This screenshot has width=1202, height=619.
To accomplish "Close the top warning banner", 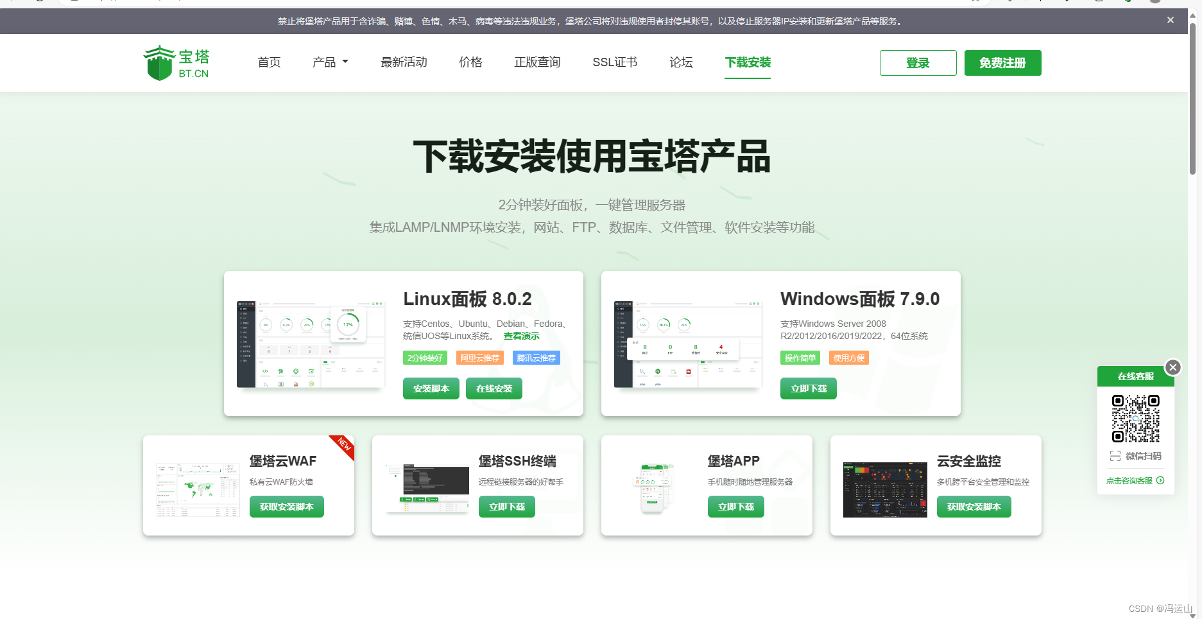I will (x=1171, y=21).
